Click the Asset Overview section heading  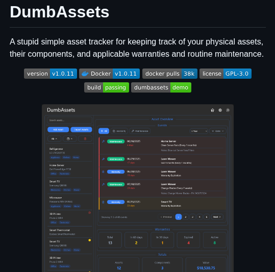162,119
